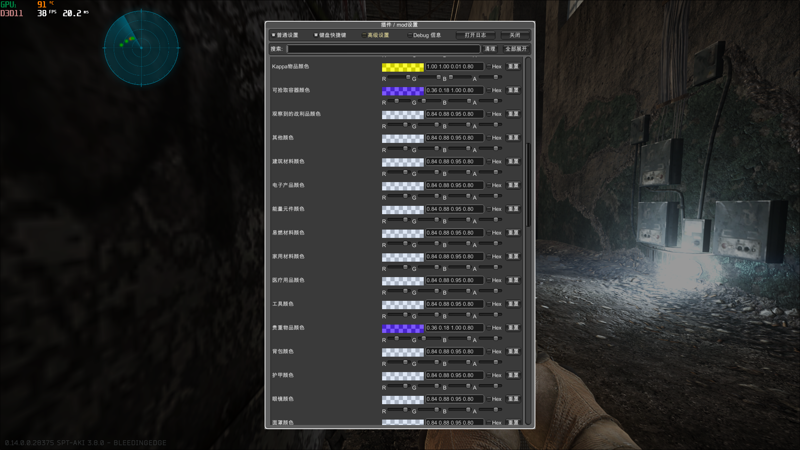This screenshot has width=800, height=450.
Task: Reset 建筑材料颜色 with its 重置 button
Action: (513, 162)
